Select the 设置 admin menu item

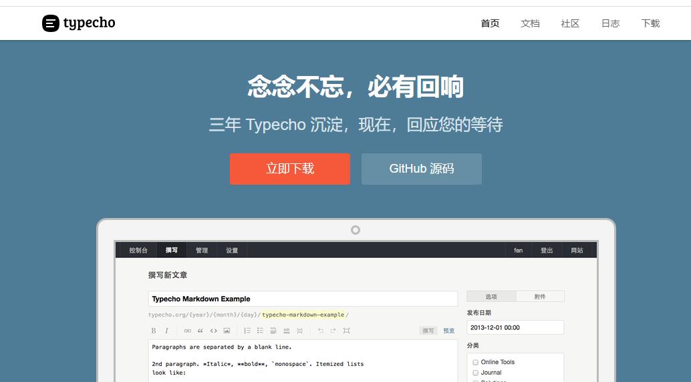[x=232, y=250]
